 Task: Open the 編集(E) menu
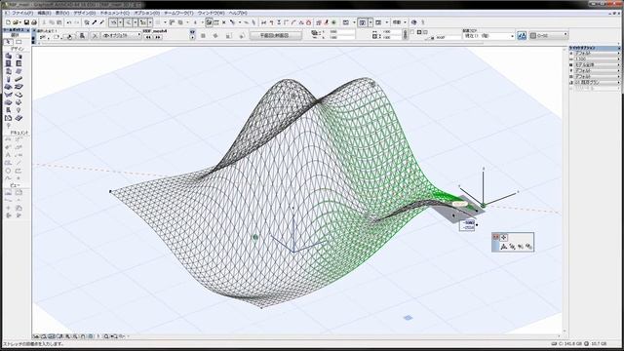44,13
